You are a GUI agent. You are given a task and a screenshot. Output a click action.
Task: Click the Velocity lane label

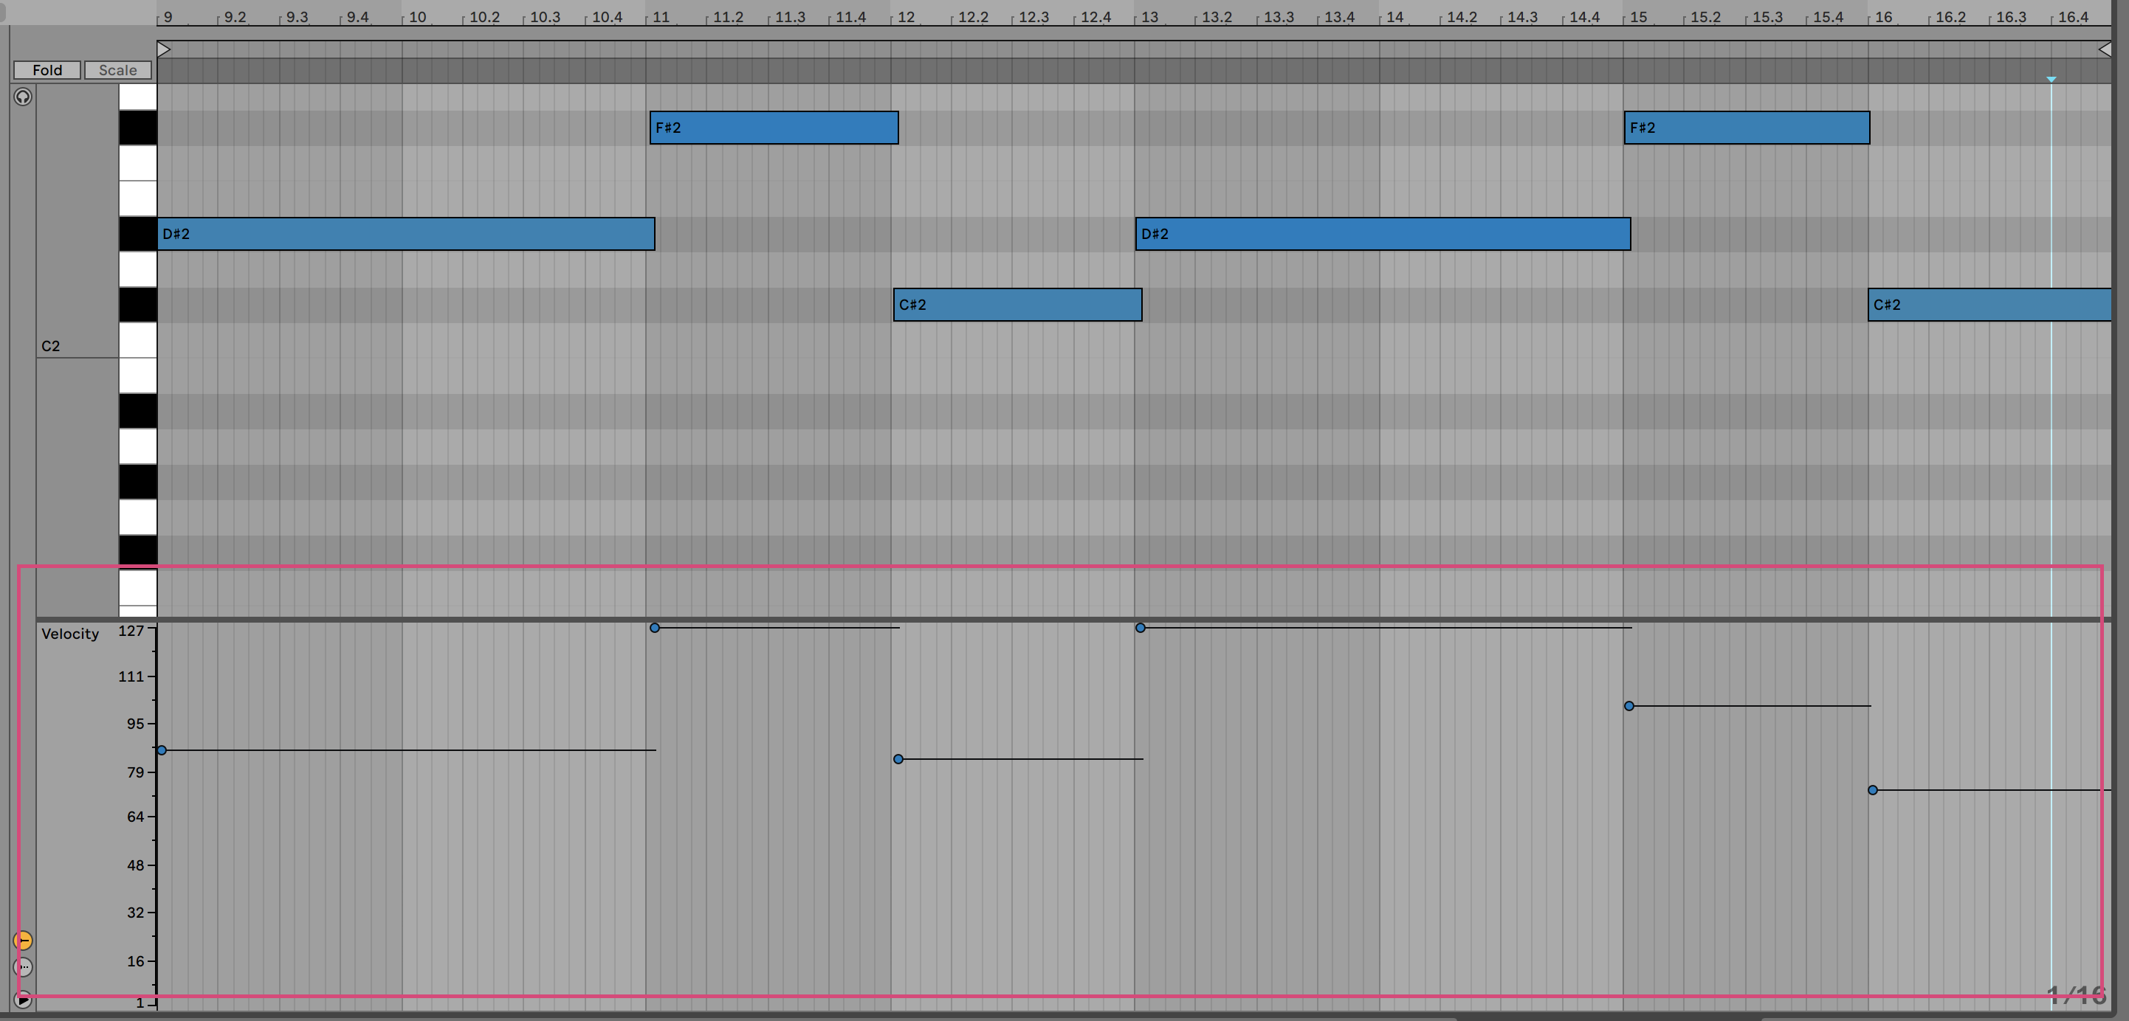coord(70,634)
